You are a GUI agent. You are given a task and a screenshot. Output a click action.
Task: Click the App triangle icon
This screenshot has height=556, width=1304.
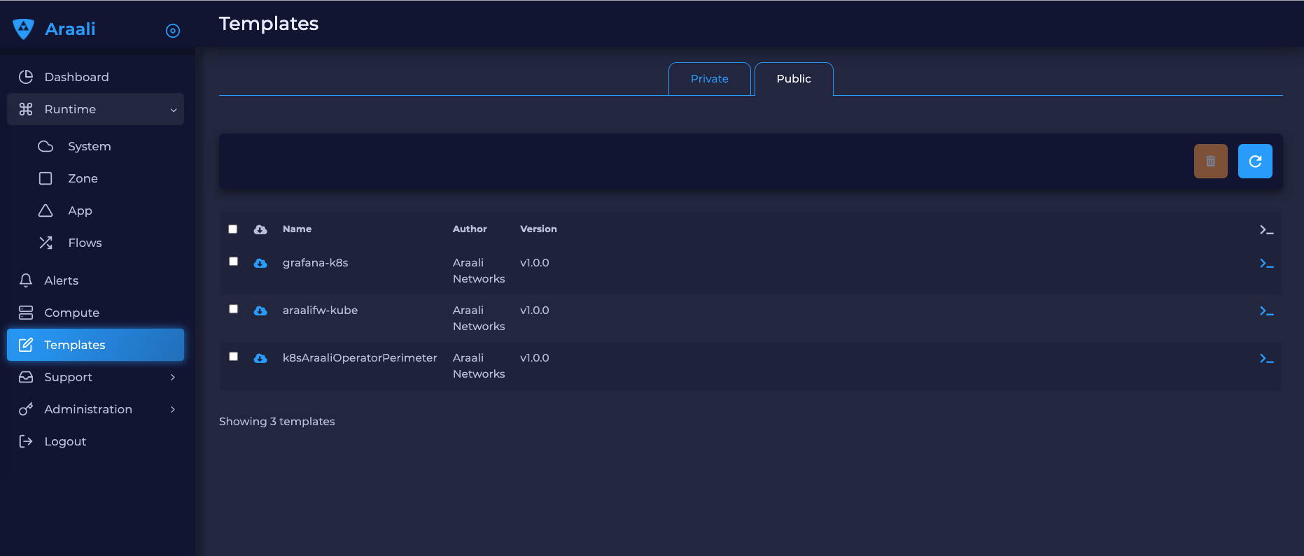pos(45,211)
